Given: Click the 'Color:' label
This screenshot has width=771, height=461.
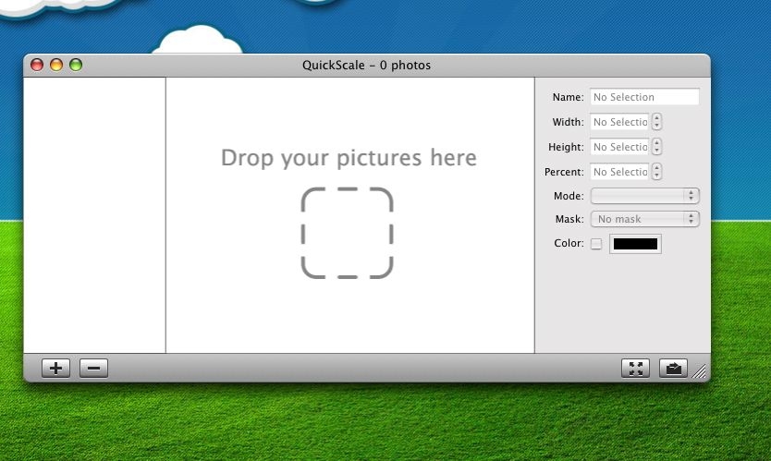Looking at the screenshot, I should pyautogui.click(x=569, y=243).
